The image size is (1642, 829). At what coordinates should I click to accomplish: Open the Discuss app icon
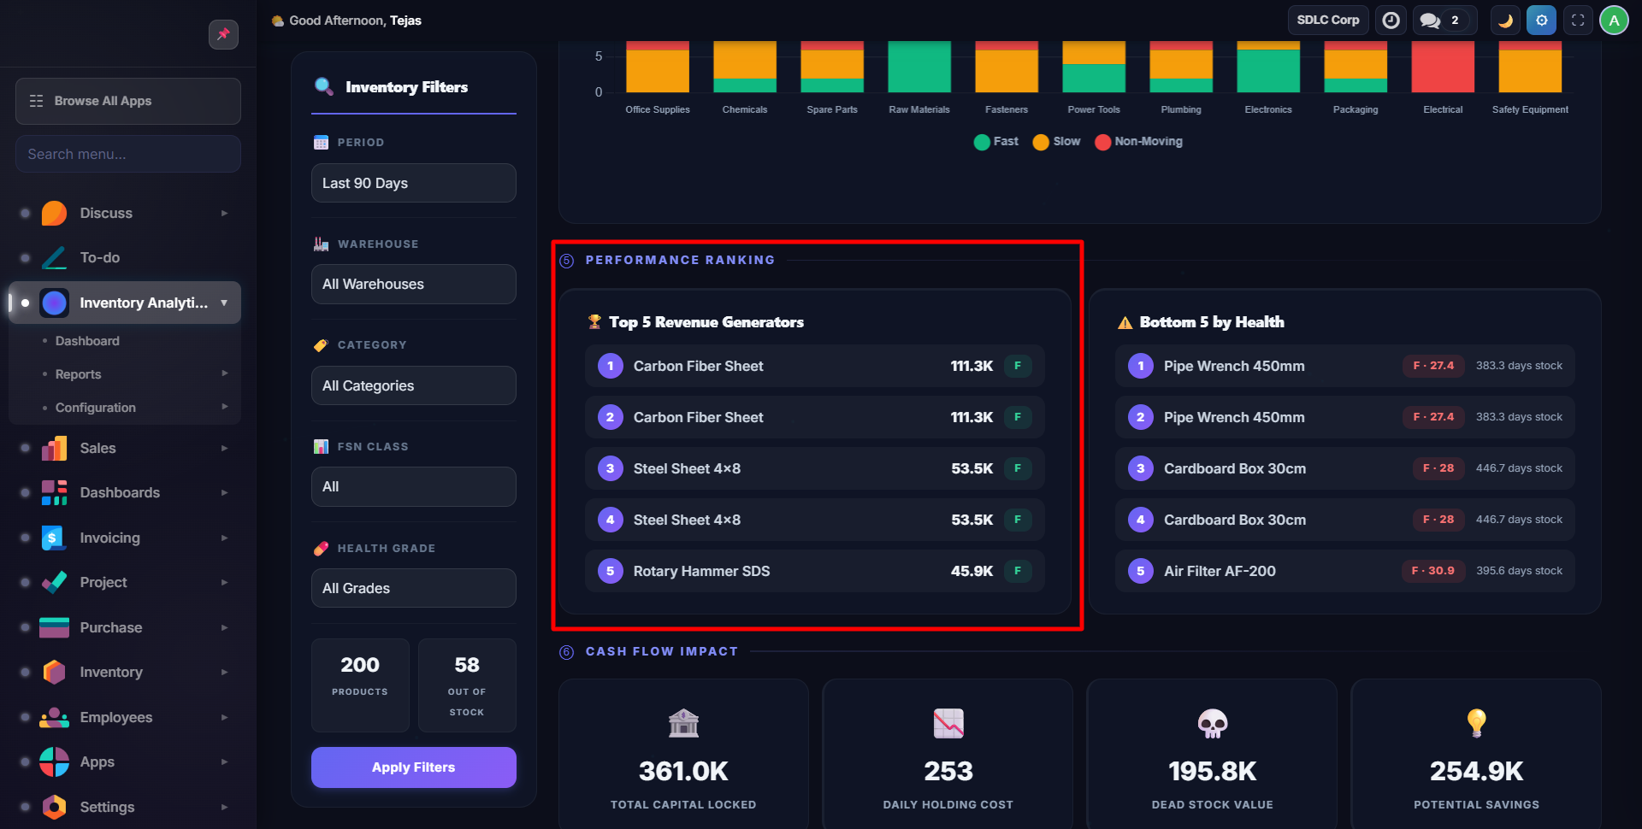click(54, 213)
